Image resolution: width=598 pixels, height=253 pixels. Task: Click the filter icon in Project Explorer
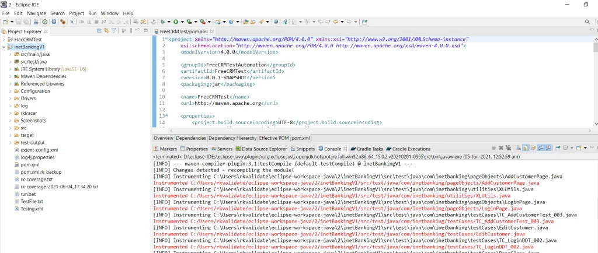click(113, 31)
